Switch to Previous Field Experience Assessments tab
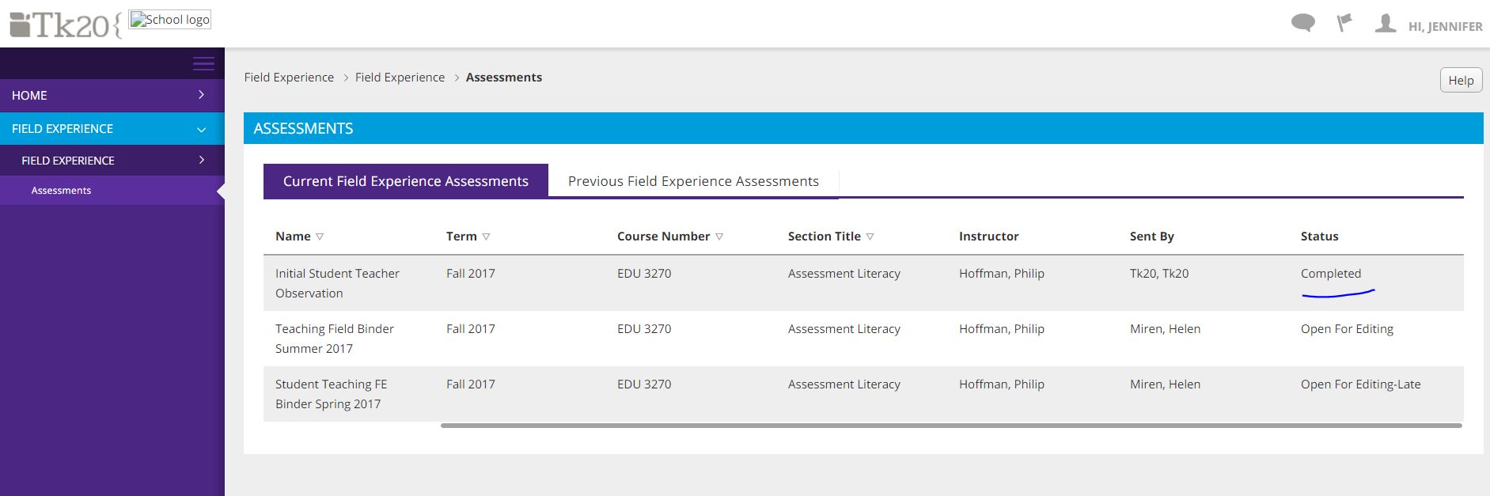The width and height of the screenshot is (1490, 496). [x=693, y=181]
